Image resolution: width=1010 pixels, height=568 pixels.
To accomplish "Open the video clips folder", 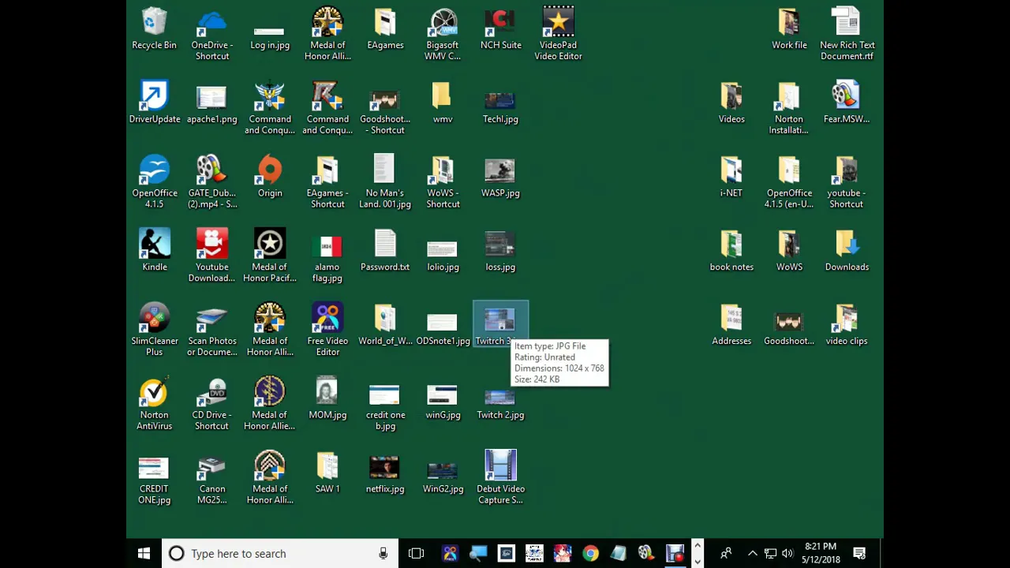I will point(847,325).
